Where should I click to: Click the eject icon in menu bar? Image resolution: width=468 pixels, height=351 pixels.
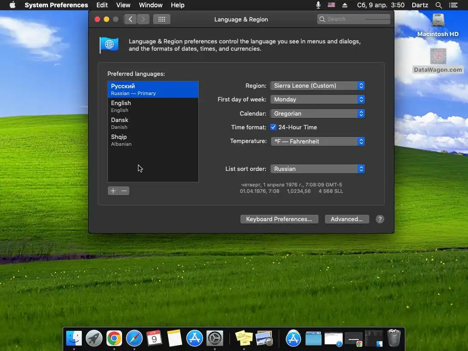click(x=345, y=5)
